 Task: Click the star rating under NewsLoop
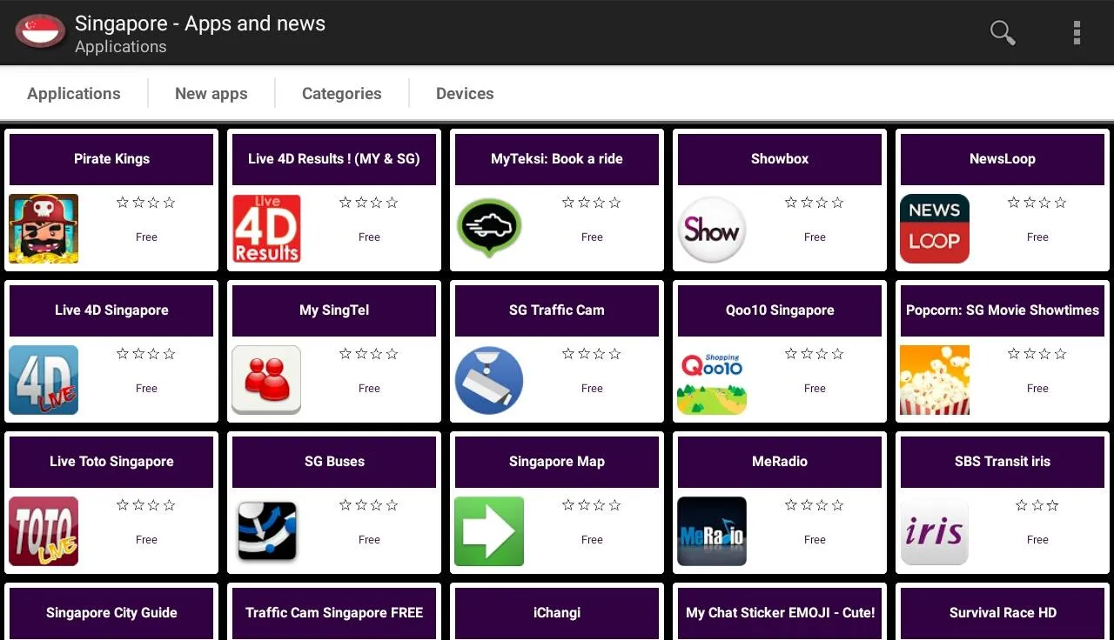point(1037,203)
